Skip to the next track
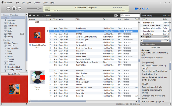This screenshot has height=106, width=172. (20, 9)
